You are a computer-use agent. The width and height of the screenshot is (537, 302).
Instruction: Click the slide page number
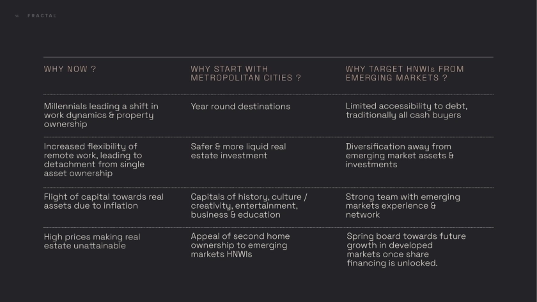point(17,16)
